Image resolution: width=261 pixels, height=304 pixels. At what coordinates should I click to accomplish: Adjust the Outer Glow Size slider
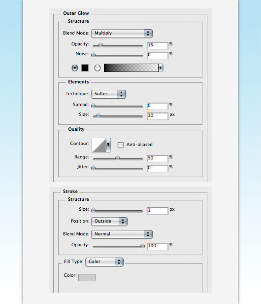coord(98,116)
